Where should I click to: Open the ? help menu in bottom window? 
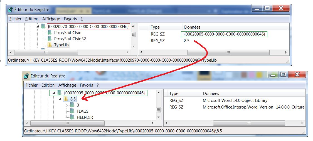click(98, 85)
